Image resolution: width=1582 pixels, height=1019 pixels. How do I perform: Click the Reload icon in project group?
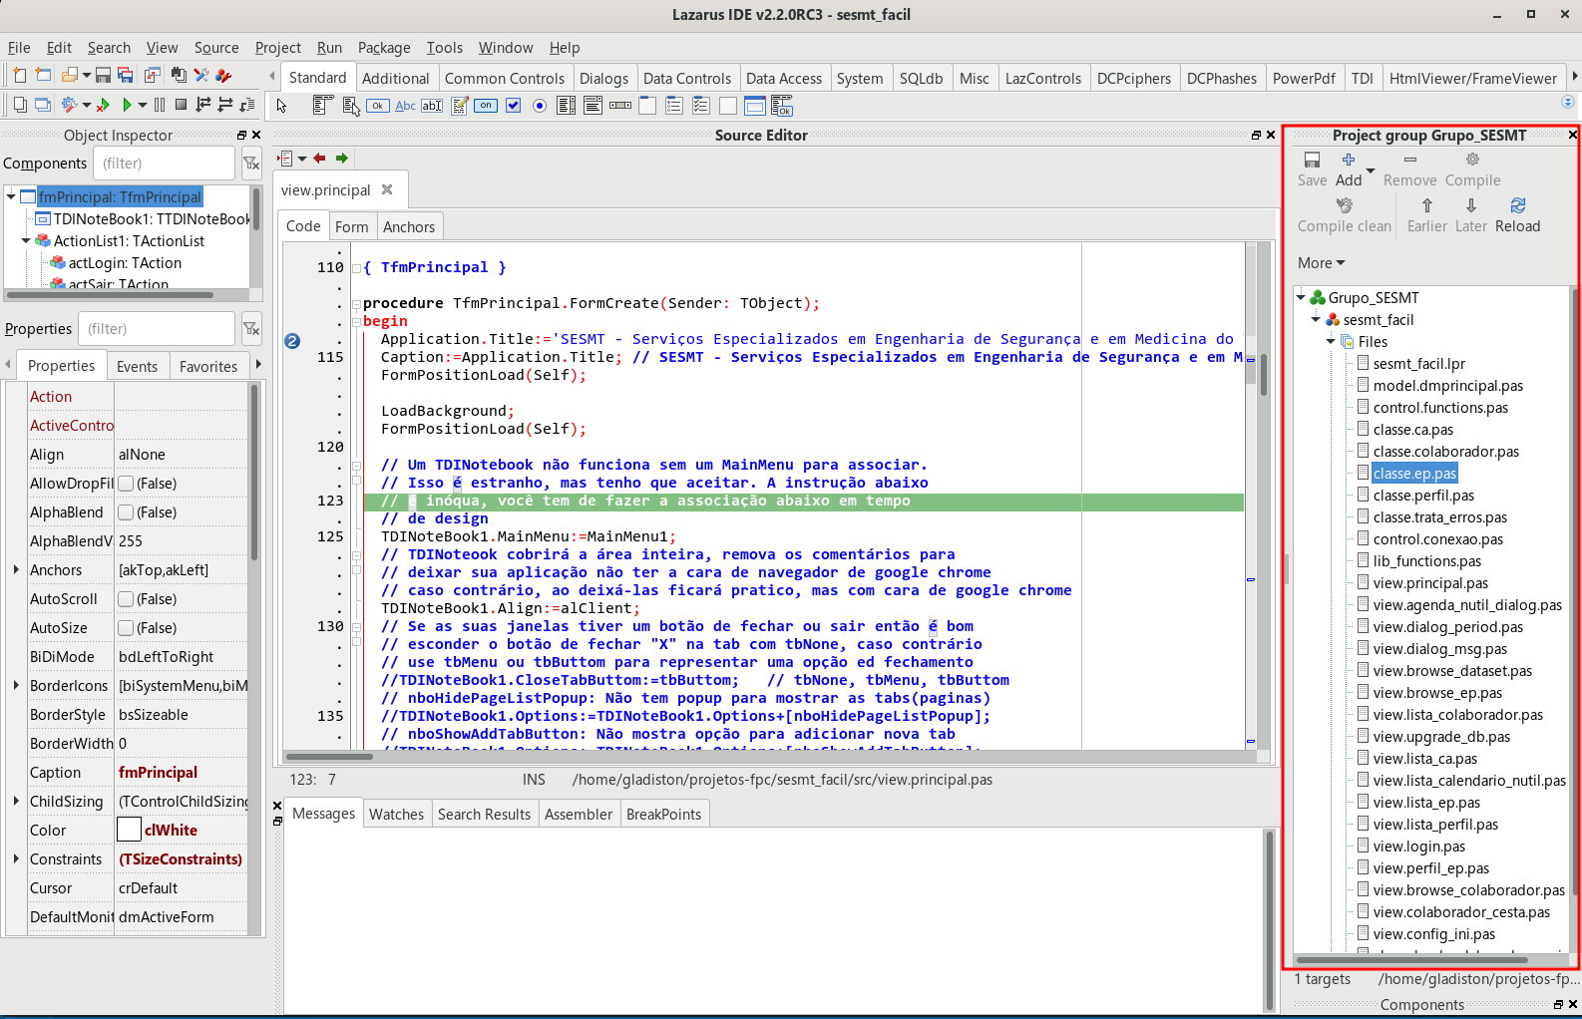tap(1517, 206)
